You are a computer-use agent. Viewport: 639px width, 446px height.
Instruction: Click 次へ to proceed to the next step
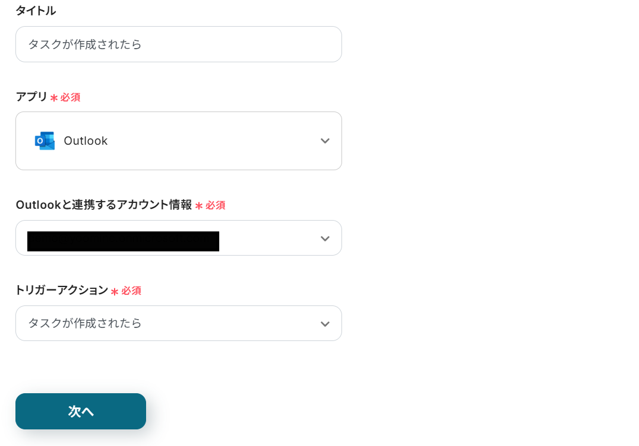[80, 411]
